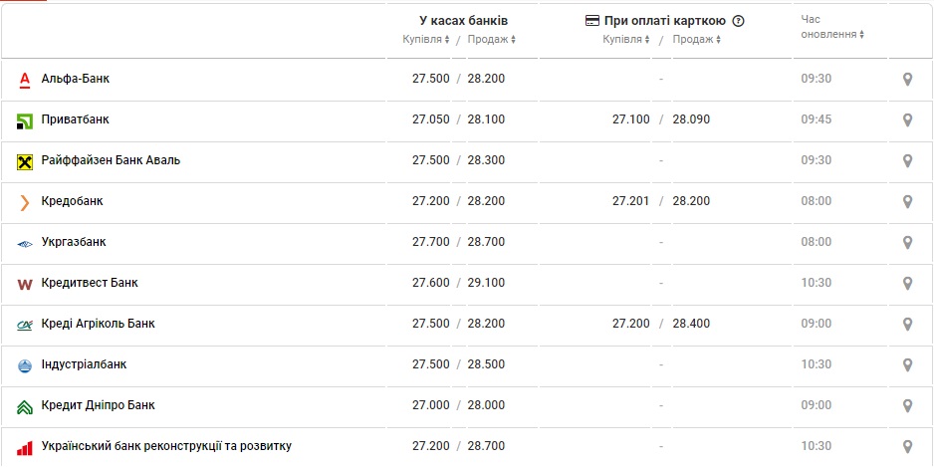The image size is (934, 467).
Task: Show Укргазбанк branches via pin icon
Action: pyautogui.click(x=907, y=242)
